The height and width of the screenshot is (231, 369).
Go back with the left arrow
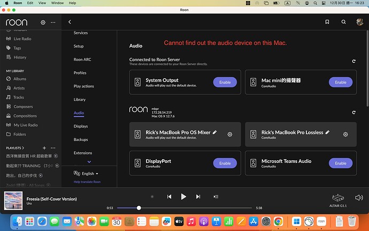[70, 22]
